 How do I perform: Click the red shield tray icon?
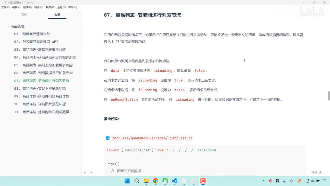coord(271,181)
